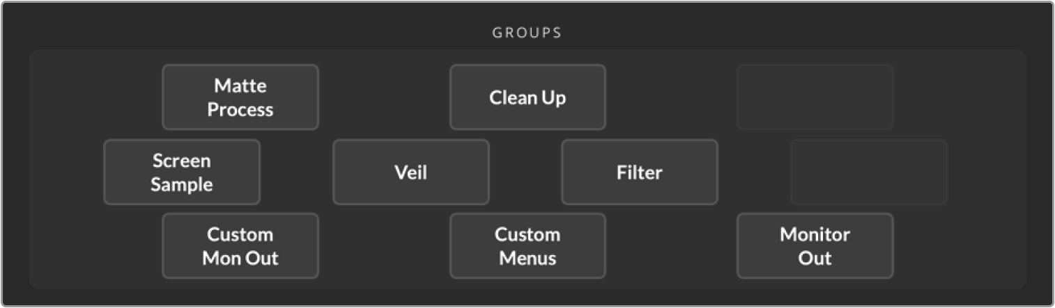Image resolution: width=1055 pixels, height=308 pixels.
Task: Go to Screen Sample settings
Action: (182, 172)
